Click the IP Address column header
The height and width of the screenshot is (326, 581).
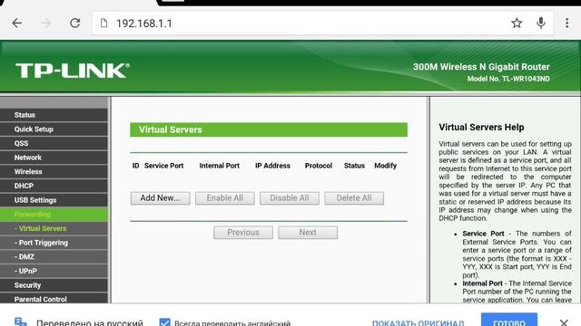click(272, 166)
